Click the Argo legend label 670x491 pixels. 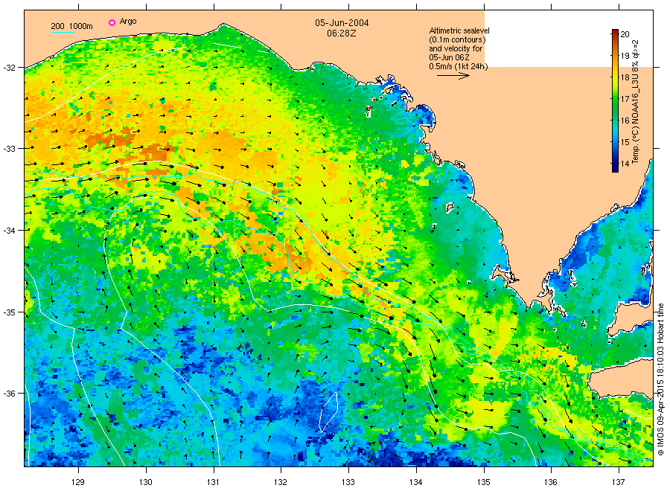(x=128, y=22)
